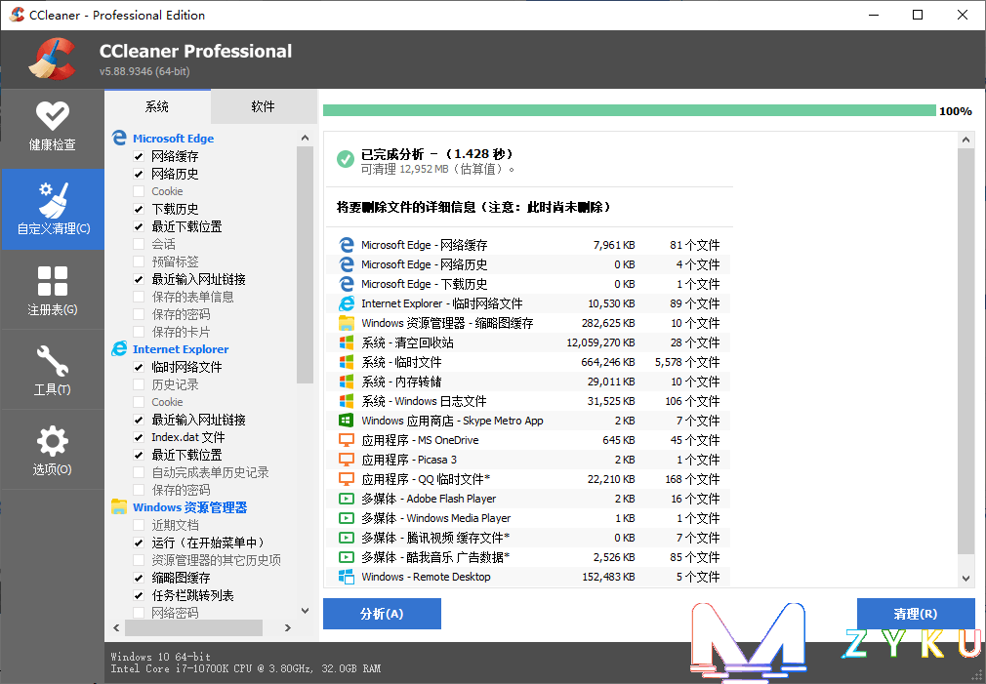Uncheck 缩略图缓存 thumbnail cache checkbox
The image size is (986, 684).
pyautogui.click(x=139, y=578)
